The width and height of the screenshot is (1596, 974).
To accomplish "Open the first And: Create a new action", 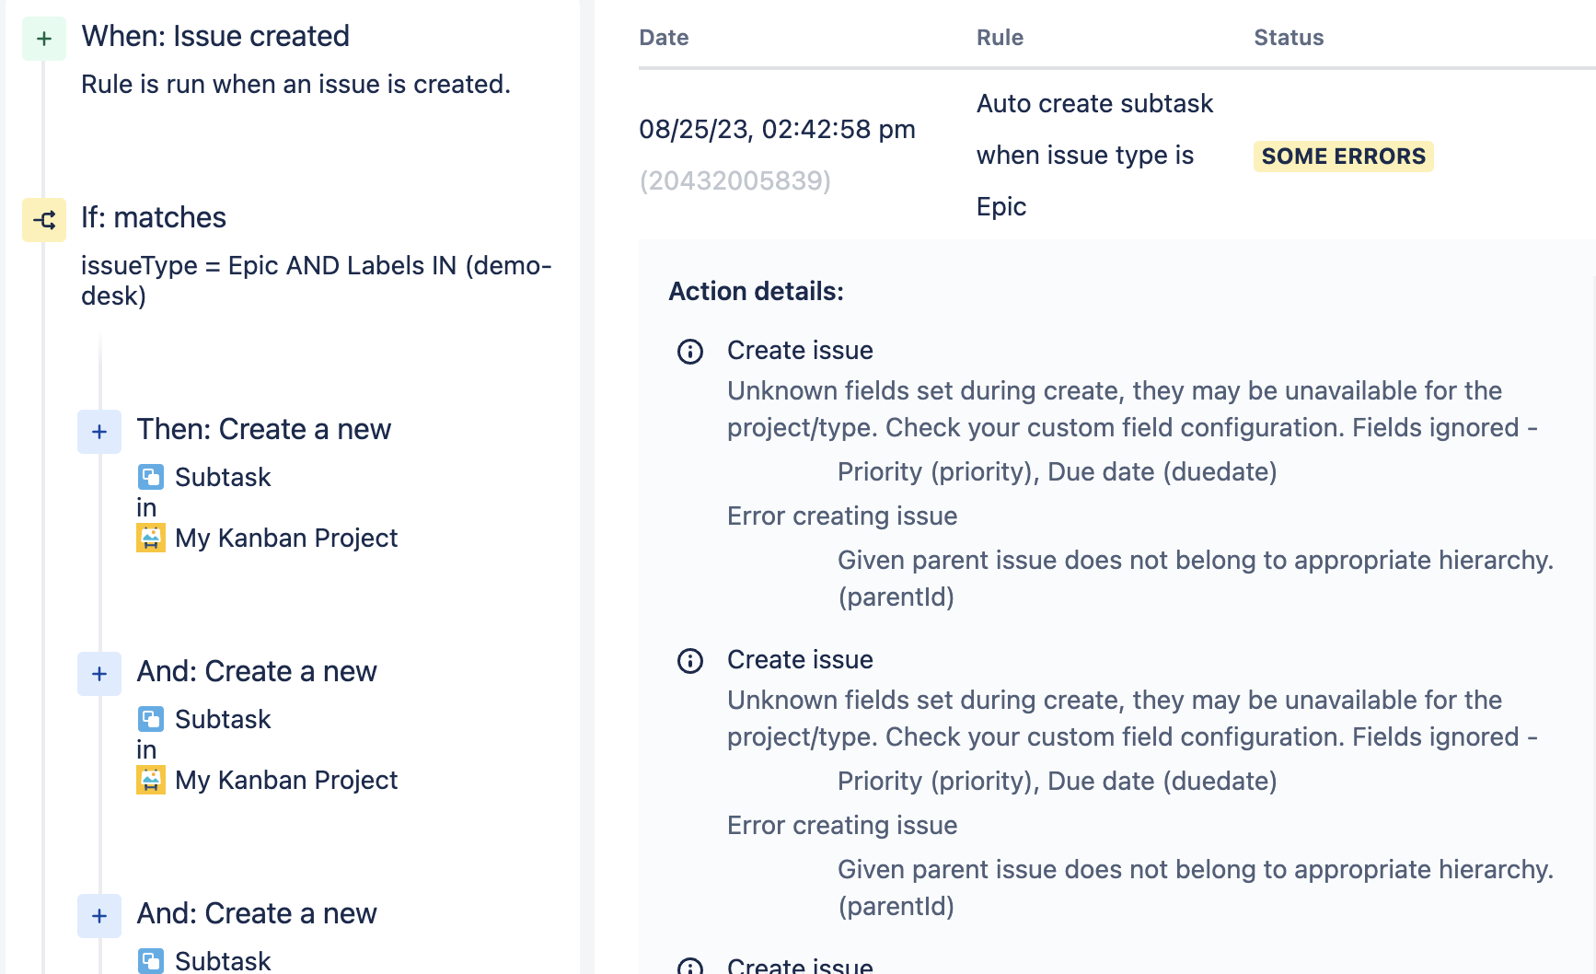I will click(257, 671).
